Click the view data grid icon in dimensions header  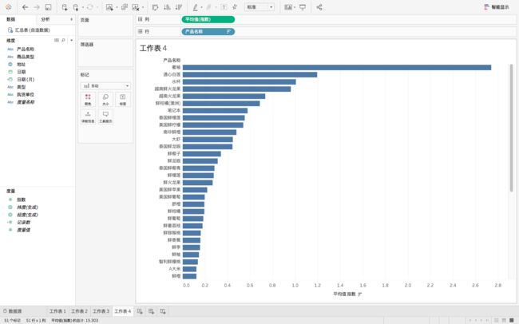pos(57,40)
